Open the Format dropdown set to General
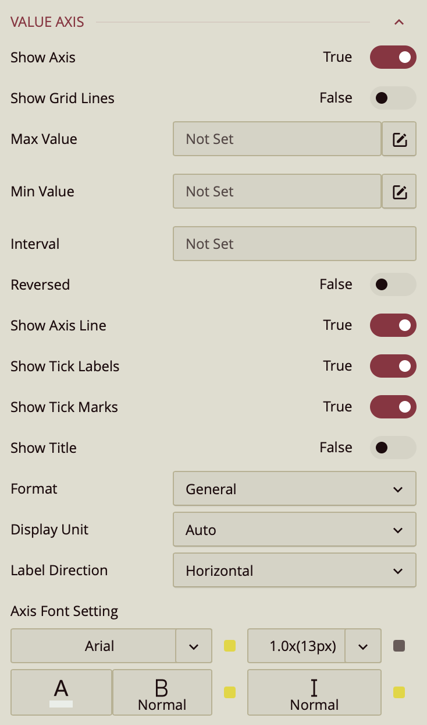 tap(294, 489)
